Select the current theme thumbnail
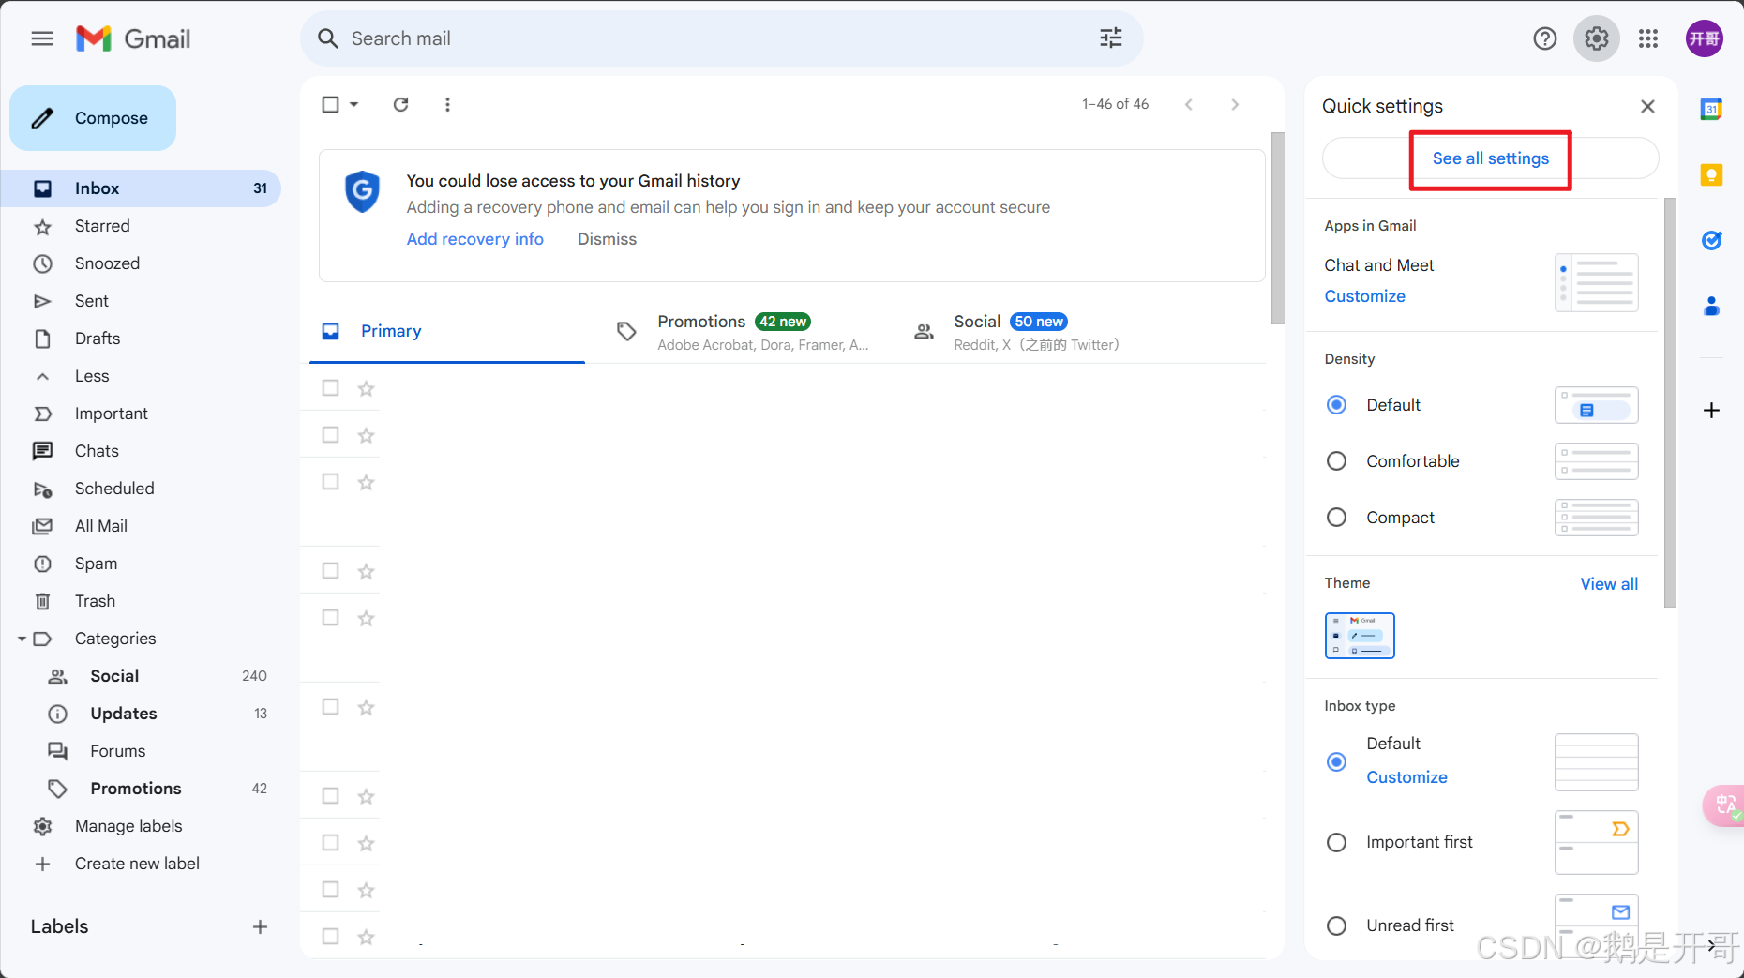 [x=1360, y=636]
